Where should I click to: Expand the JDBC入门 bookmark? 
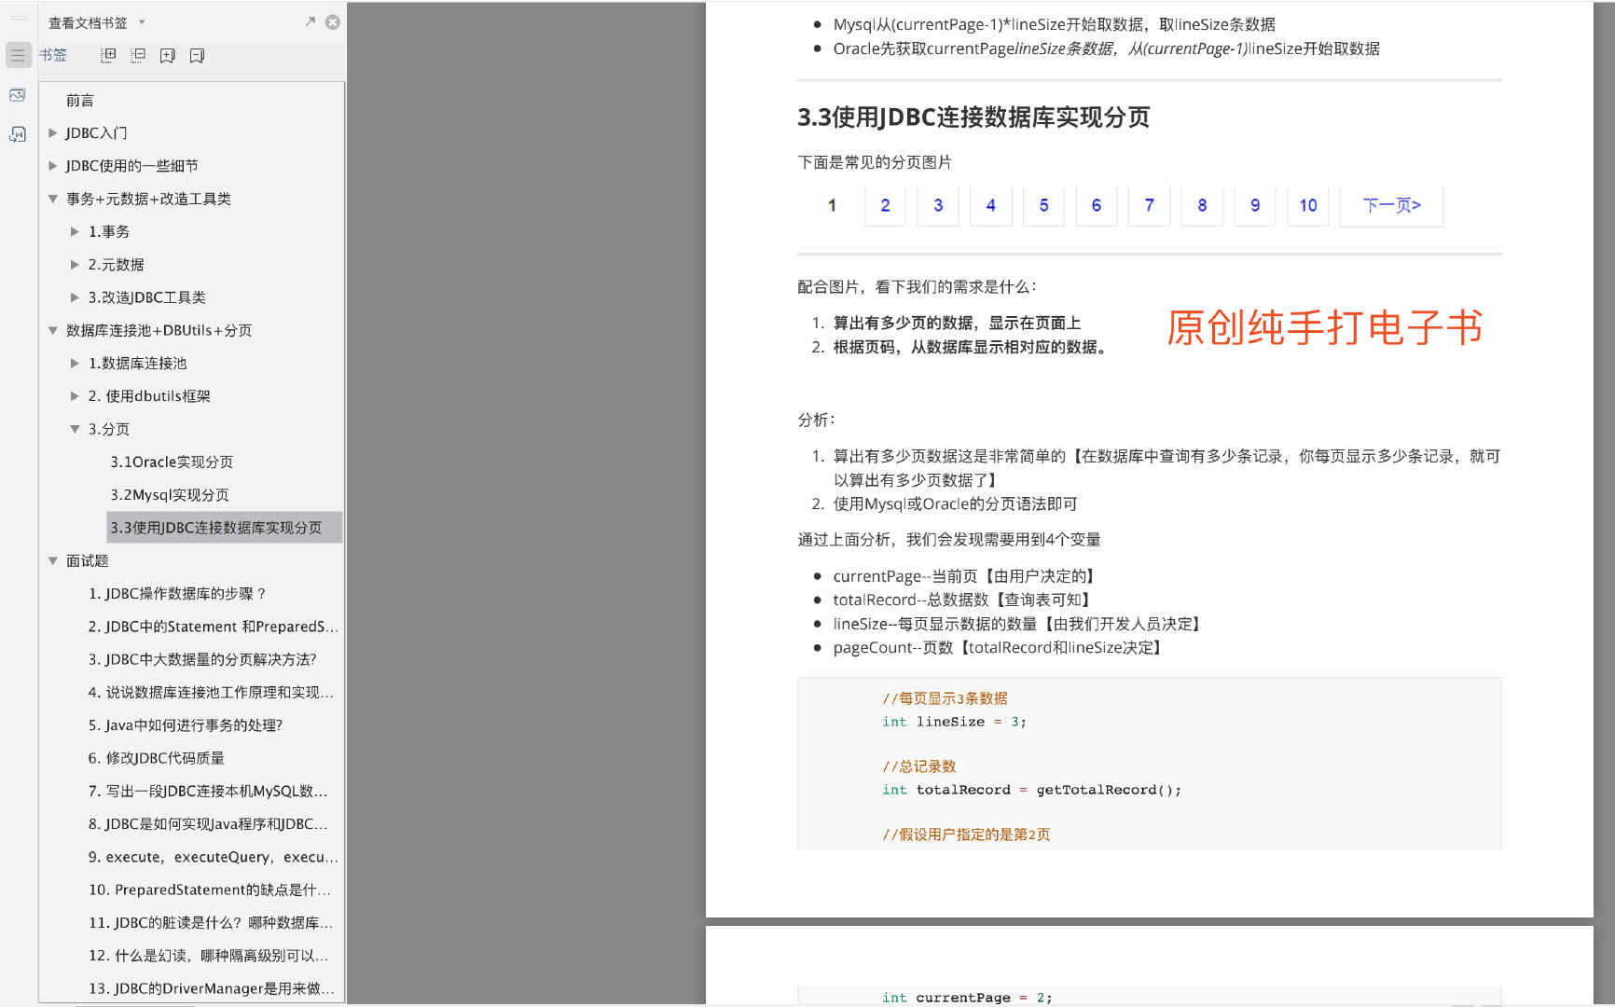tap(52, 133)
